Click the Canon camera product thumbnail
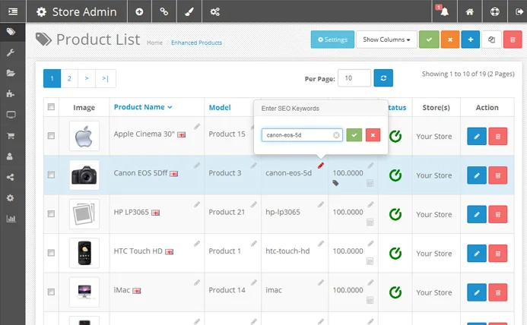The width and height of the screenshot is (527, 325). (84, 175)
